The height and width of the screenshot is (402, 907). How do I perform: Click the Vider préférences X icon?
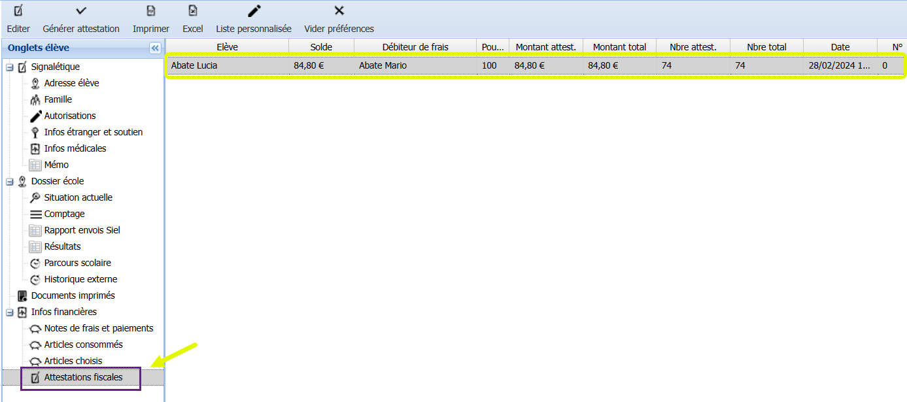[339, 11]
